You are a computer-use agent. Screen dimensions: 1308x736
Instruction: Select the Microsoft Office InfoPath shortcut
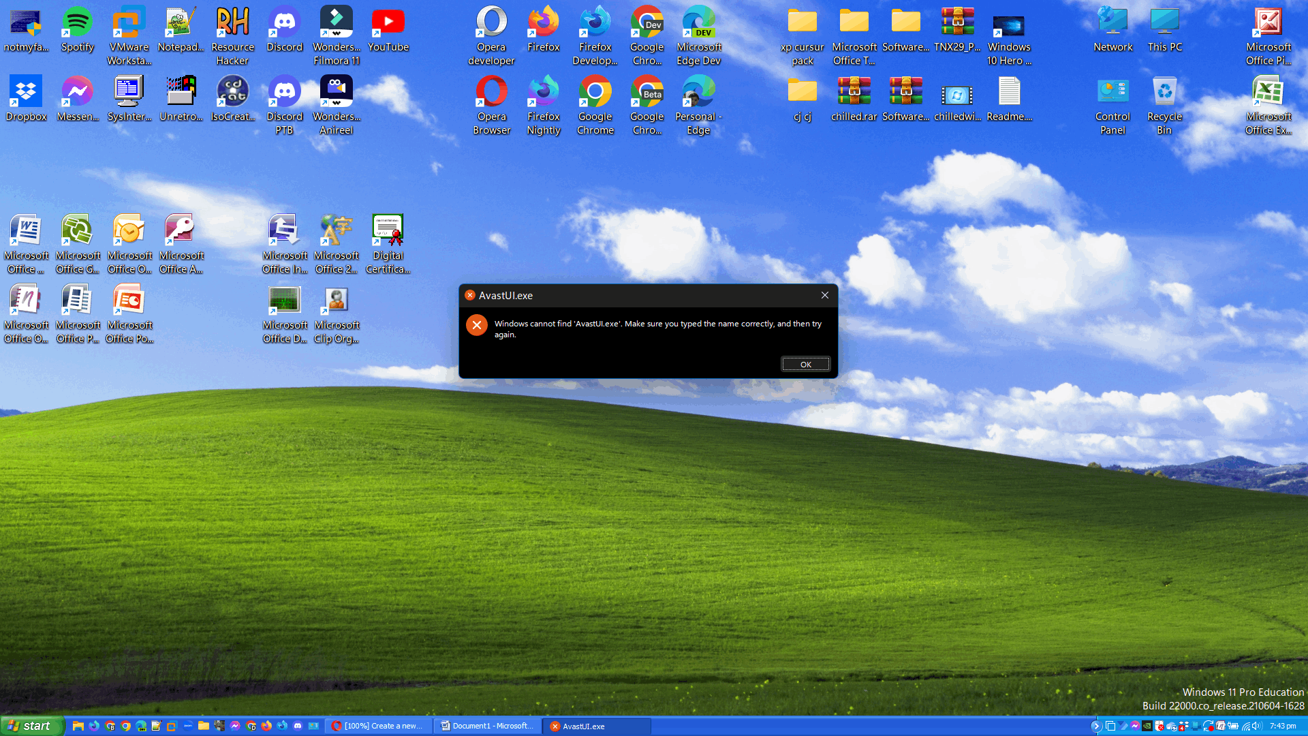285,244
